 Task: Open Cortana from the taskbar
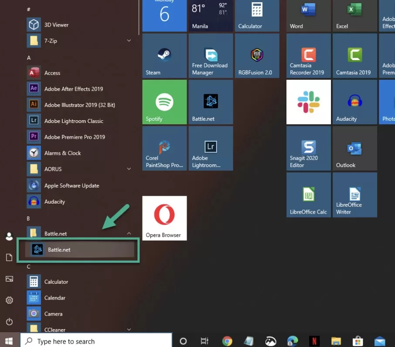pyautogui.click(x=183, y=341)
